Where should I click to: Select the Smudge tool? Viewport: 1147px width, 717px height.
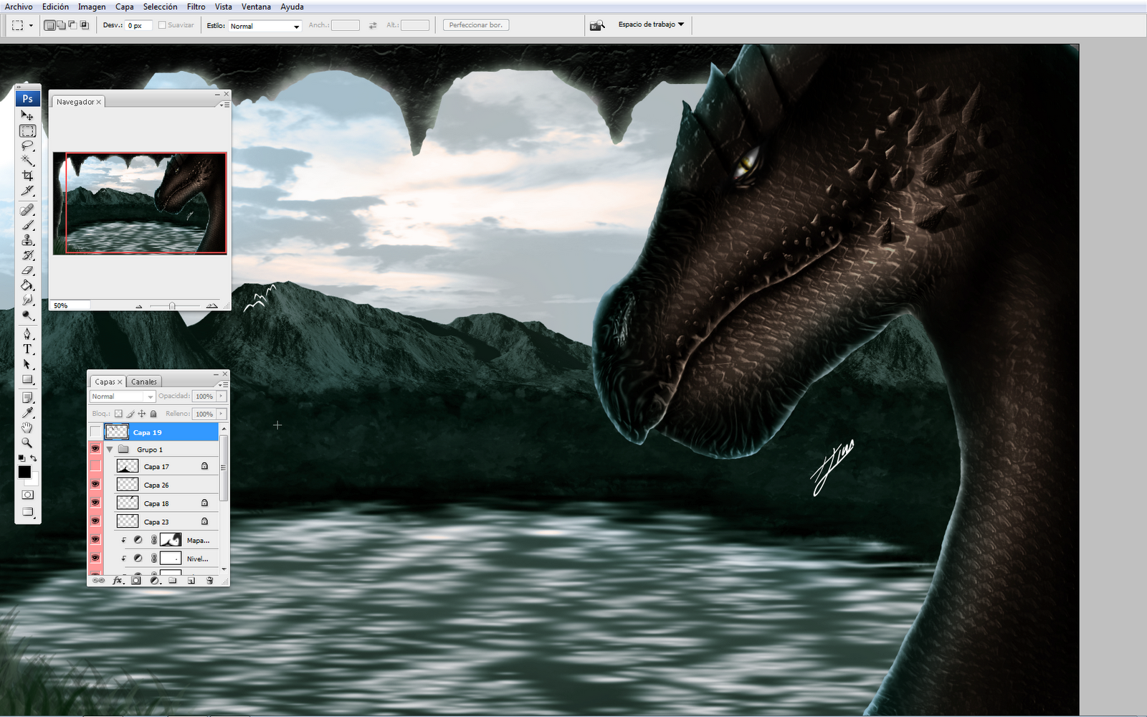[27, 300]
